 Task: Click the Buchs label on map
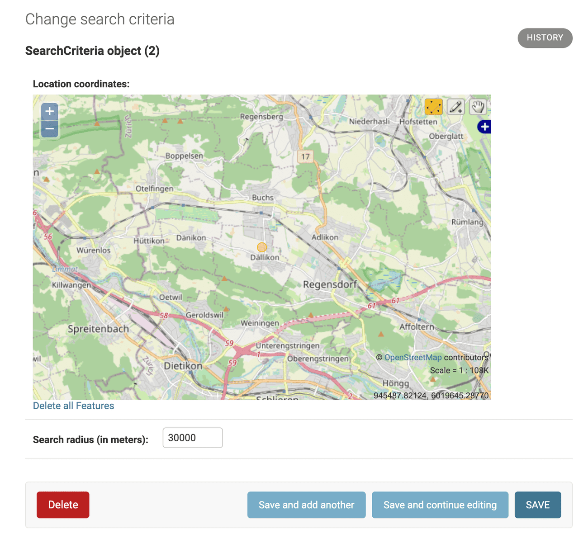pyautogui.click(x=263, y=198)
